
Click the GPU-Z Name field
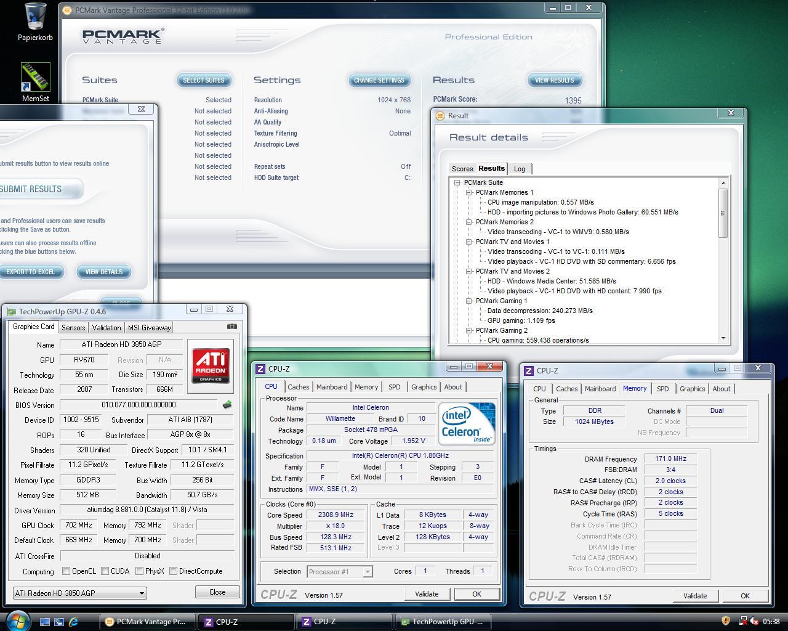tap(121, 344)
